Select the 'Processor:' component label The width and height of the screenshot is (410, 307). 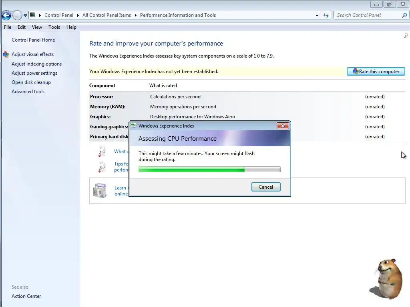pyautogui.click(x=101, y=97)
